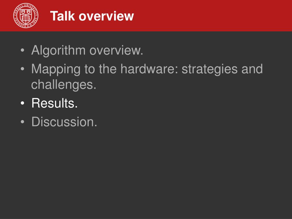Screen dimensions: 292x219
Task: Click the 'Discussion.' bullet text
Action: pos(64,122)
